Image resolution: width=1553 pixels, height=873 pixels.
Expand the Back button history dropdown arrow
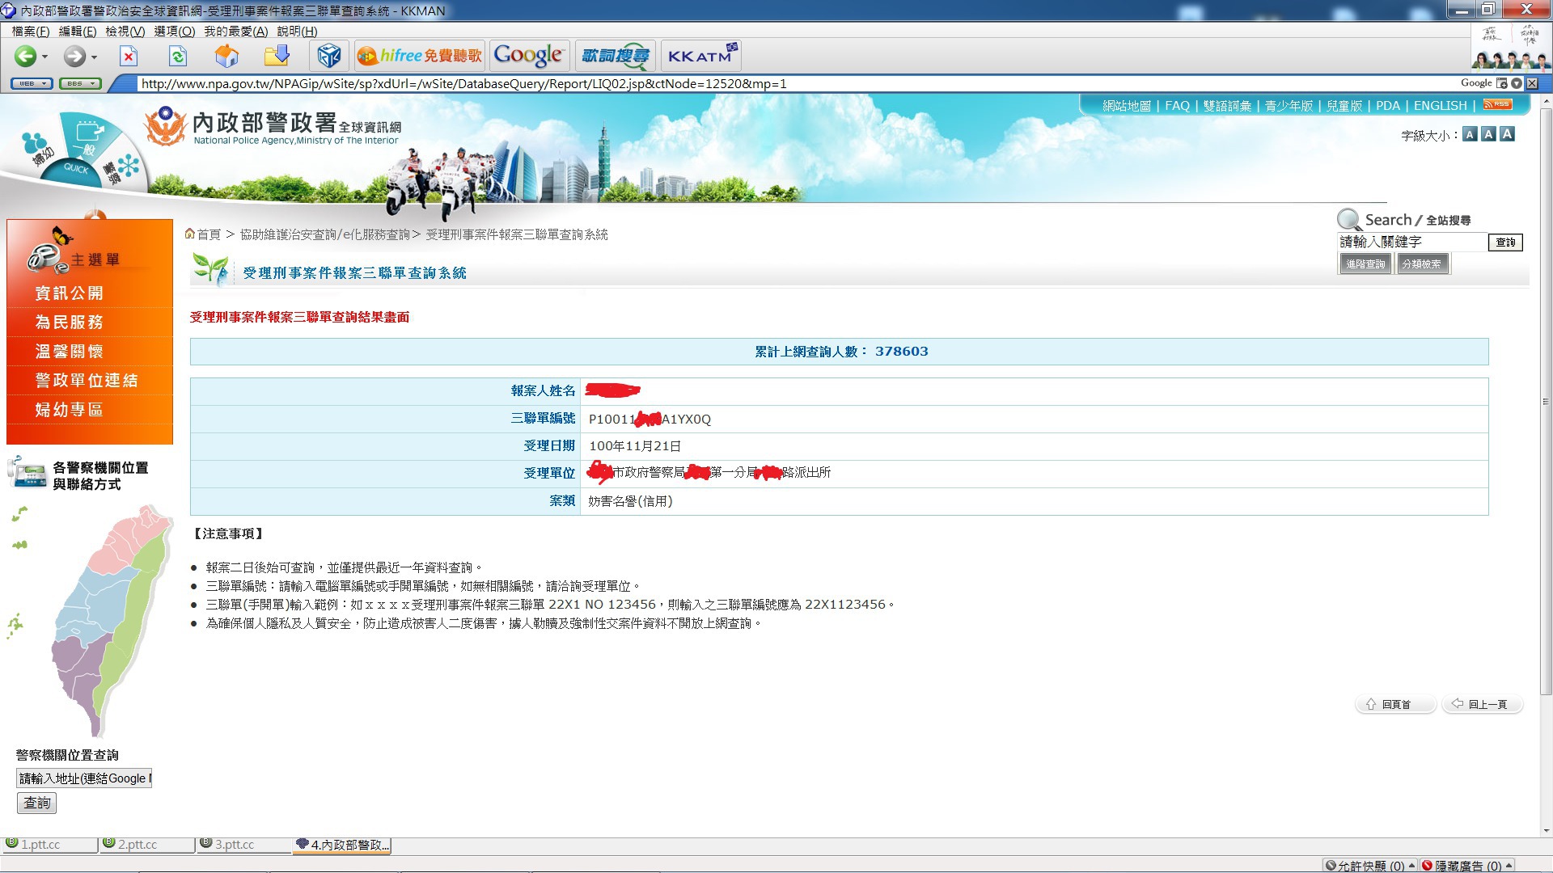pyautogui.click(x=45, y=57)
